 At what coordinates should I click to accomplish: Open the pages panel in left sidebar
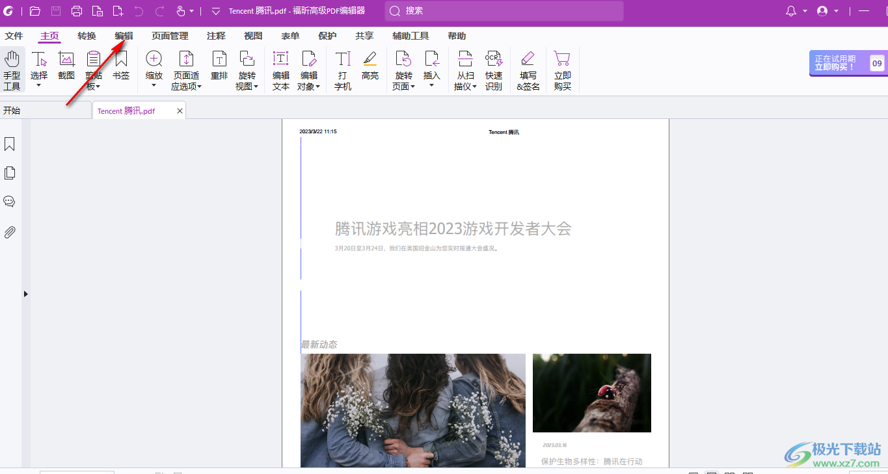point(10,173)
